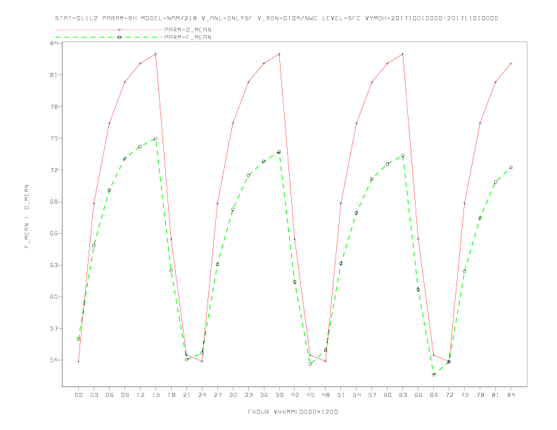Viewport: 557px width, 430px height.
Task: Click the x-axis tick label 84
Action: click(511, 395)
